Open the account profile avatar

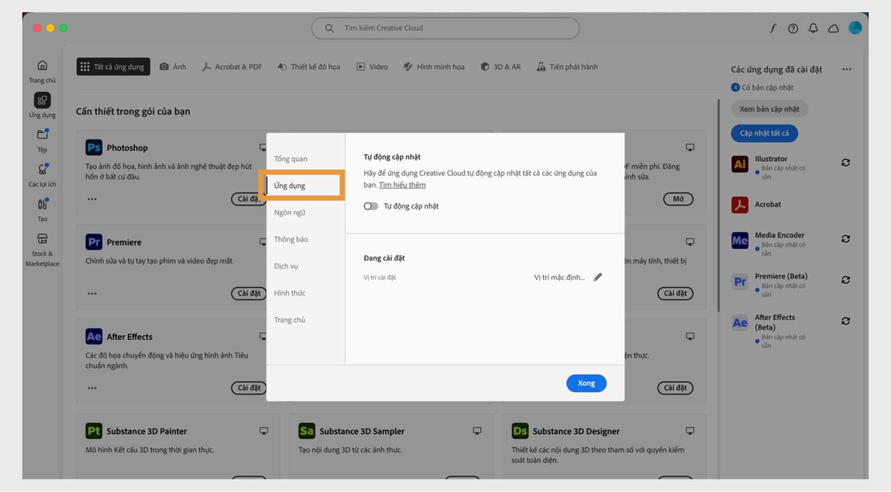855,28
